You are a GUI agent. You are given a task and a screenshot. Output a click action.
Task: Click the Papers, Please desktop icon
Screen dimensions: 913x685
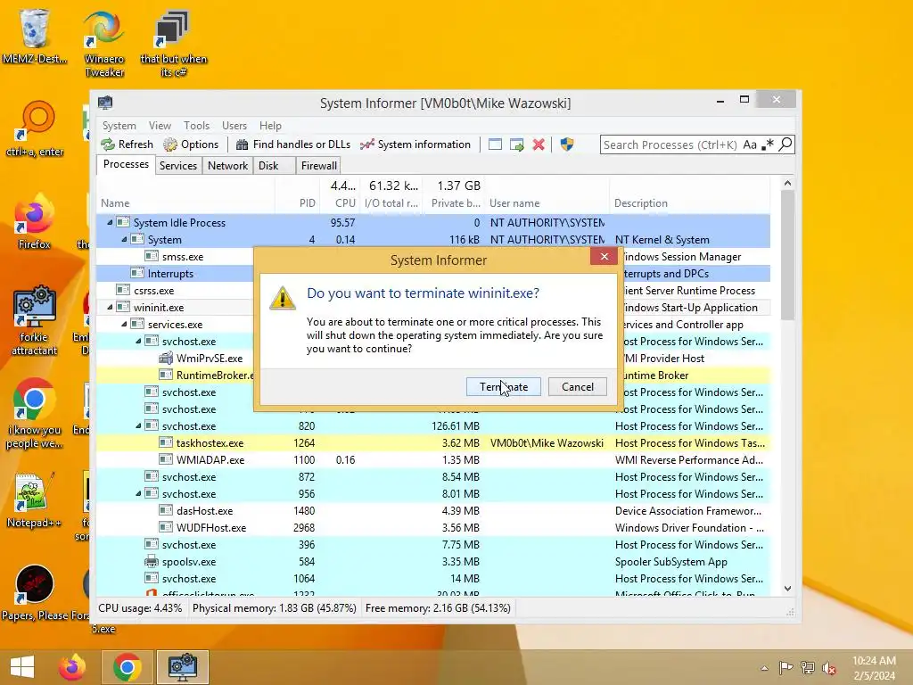click(x=35, y=592)
